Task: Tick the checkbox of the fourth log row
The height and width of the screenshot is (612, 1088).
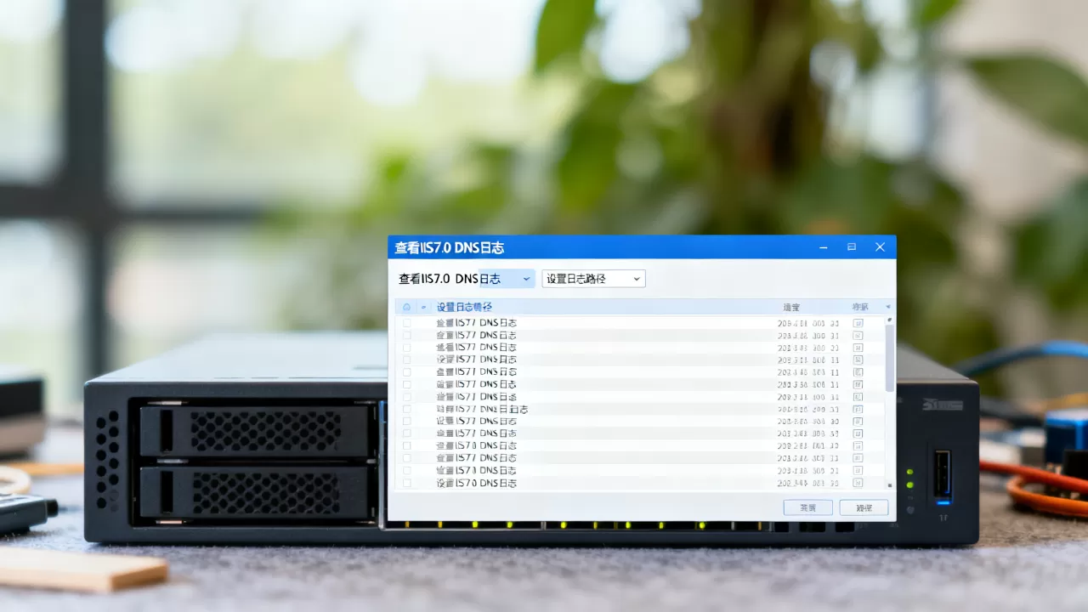Action: 406,360
